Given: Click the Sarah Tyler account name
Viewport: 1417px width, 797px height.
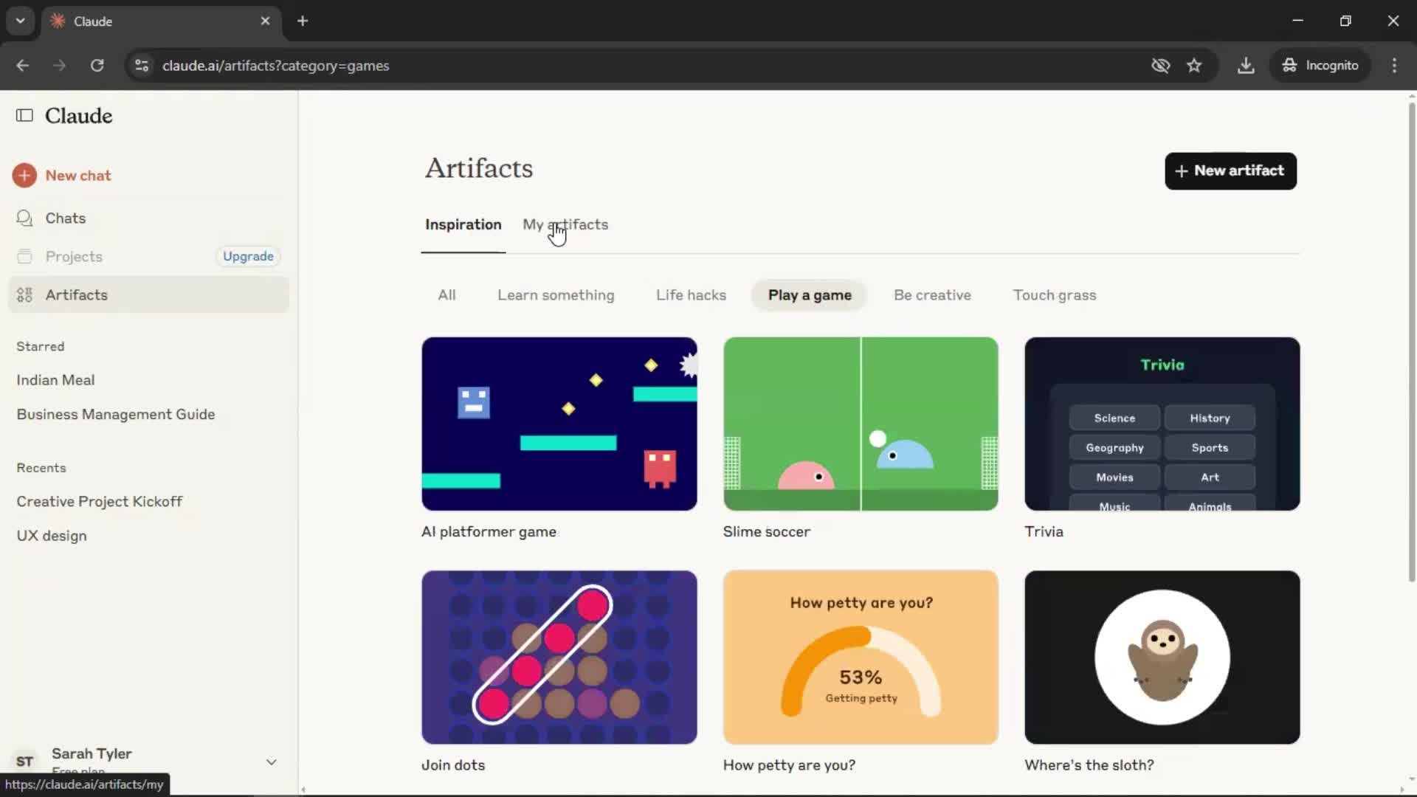Looking at the screenshot, I should coord(92,753).
